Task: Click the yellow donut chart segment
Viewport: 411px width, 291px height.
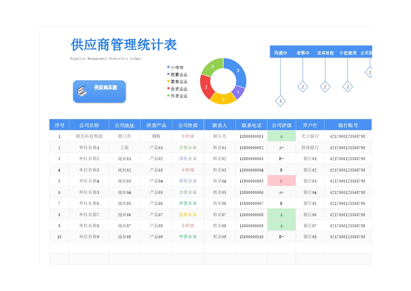Action: [223, 99]
